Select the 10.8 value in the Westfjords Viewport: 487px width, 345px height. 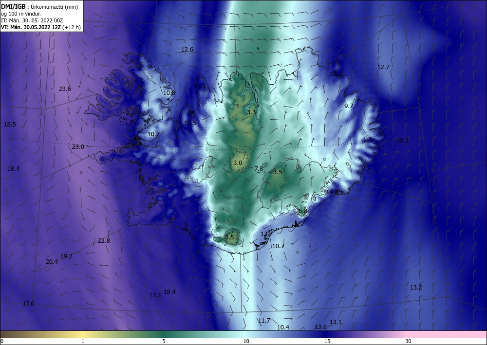(x=169, y=93)
